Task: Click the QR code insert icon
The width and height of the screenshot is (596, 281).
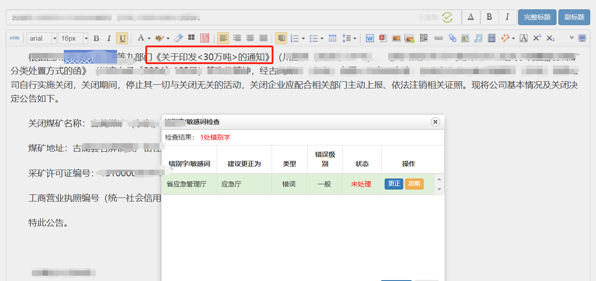Action: (424, 38)
